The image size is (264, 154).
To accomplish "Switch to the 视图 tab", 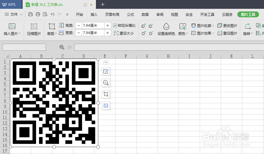I will pos(175,14).
